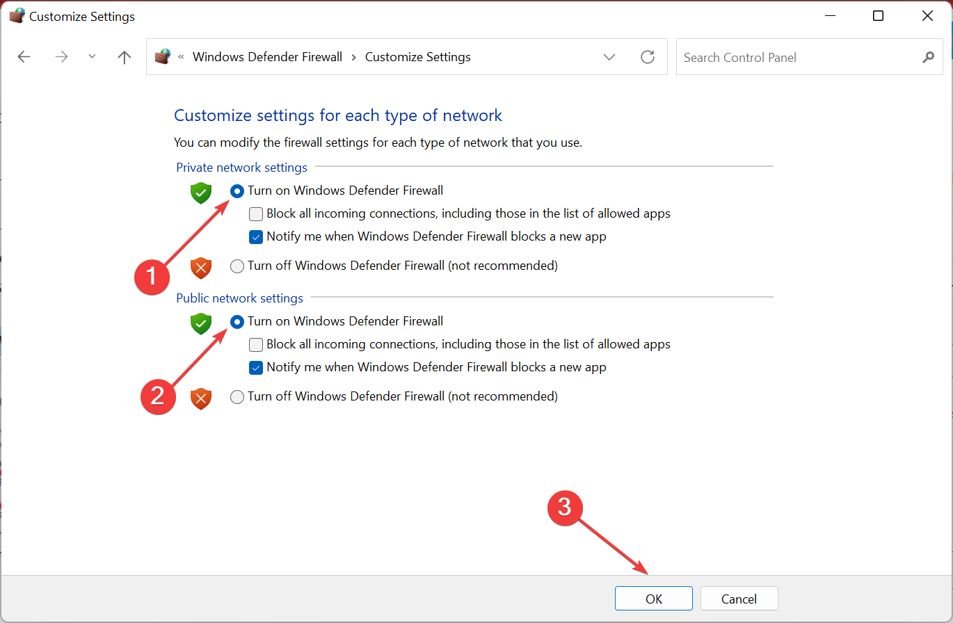
Task: Go up one level with Up arrow
Action: 125,57
